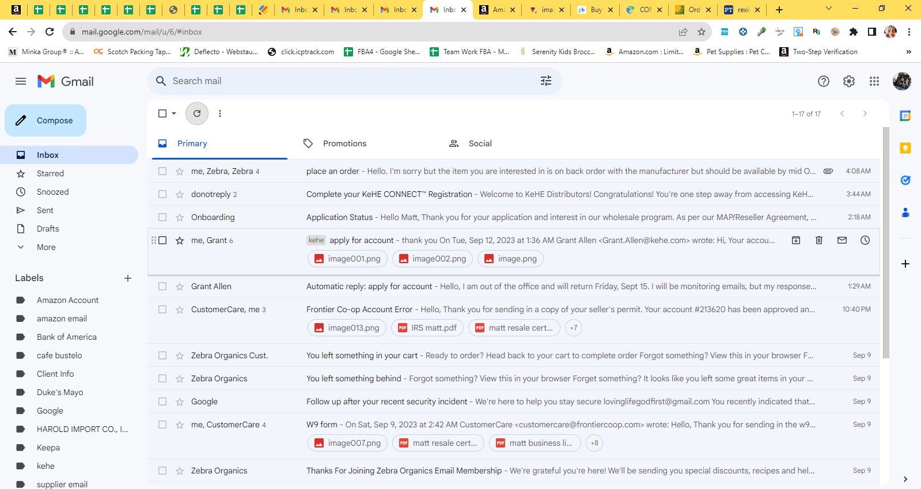Hide side panel arrow
921x489 pixels.
tap(905, 479)
